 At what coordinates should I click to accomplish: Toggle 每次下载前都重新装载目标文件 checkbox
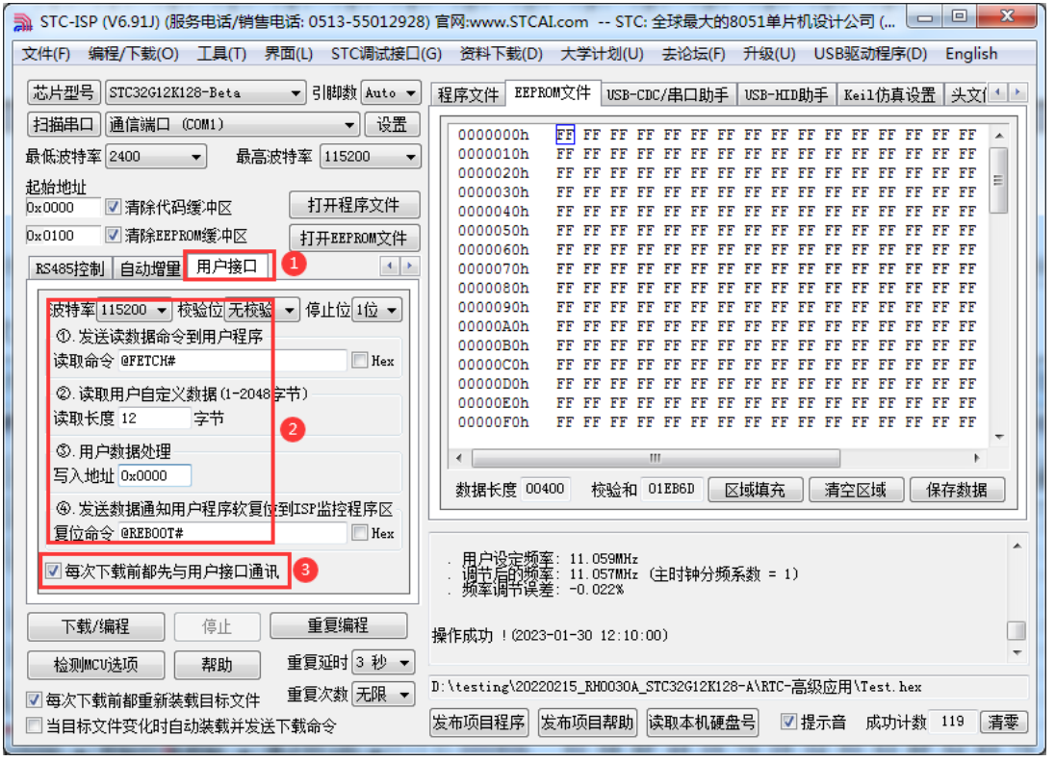click(34, 699)
